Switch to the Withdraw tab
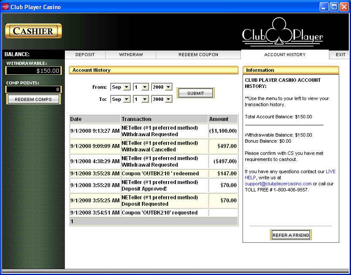Screen dimensions: 351x275 [131, 54]
